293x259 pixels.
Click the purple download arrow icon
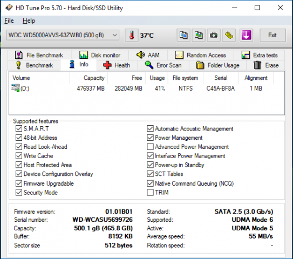246,35
